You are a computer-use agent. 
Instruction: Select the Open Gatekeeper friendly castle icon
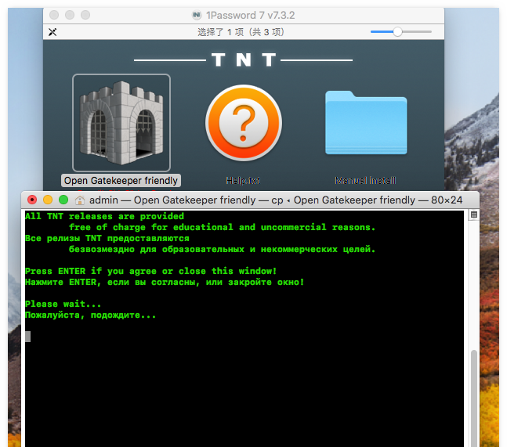point(121,122)
